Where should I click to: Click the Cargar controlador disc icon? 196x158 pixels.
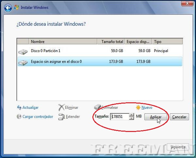click(19, 117)
